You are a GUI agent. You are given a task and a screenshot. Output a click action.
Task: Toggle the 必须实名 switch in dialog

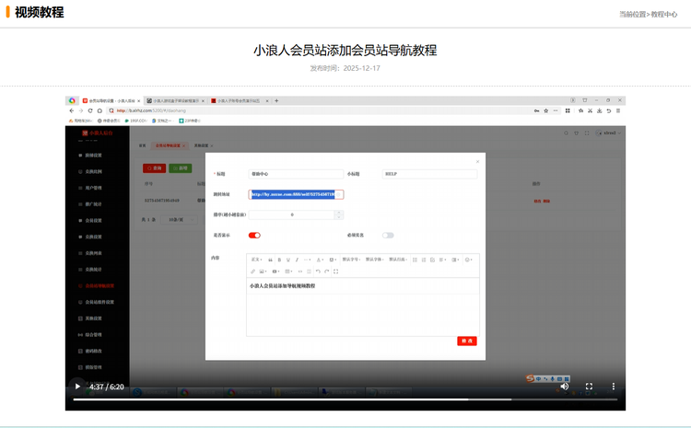(x=388, y=235)
